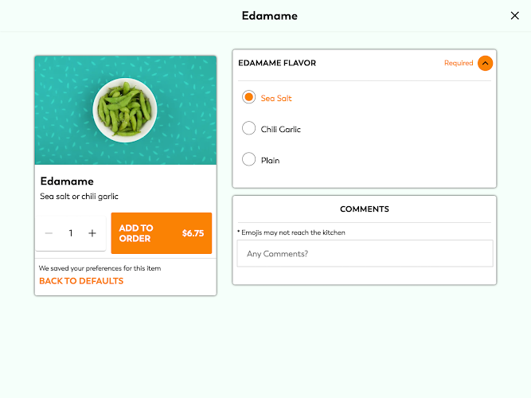Click the Sea Salt label text
Image resolution: width=531 pixels, height=398 pixels.
coord(276,98)
